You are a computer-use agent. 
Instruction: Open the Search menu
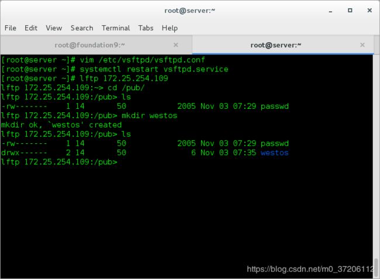click(82, 28)
